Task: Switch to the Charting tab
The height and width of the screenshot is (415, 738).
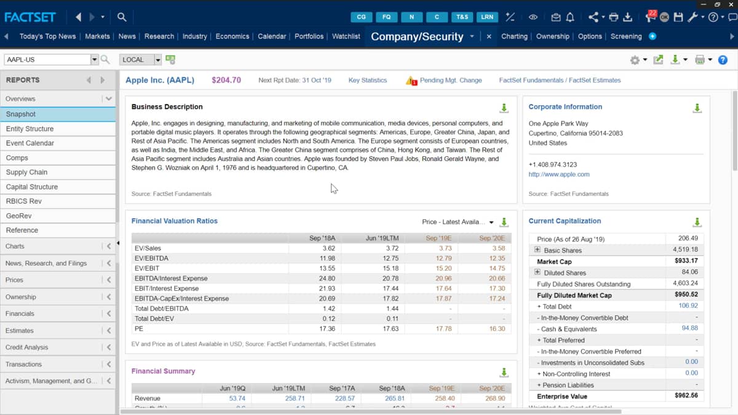Action: click(514, 36)
